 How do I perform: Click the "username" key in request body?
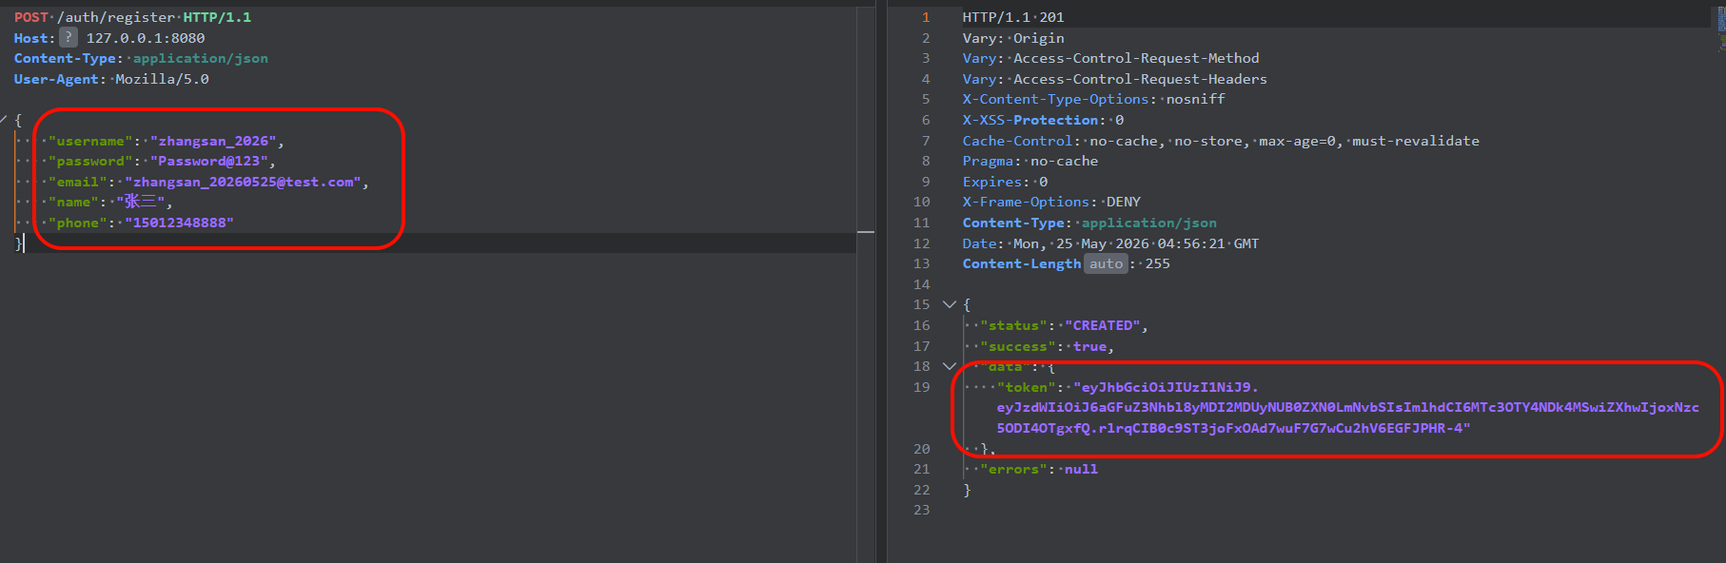tap(90, 141)
